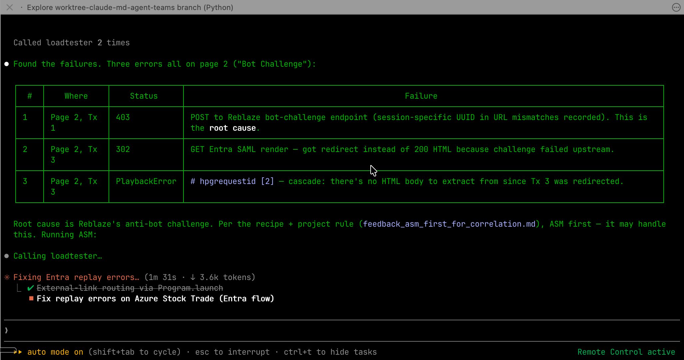Click the '(shift+tab to cycle)' hint

click(x=135, y=352)
